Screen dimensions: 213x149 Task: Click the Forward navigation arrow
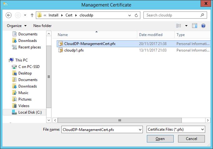tap(18, 15)
